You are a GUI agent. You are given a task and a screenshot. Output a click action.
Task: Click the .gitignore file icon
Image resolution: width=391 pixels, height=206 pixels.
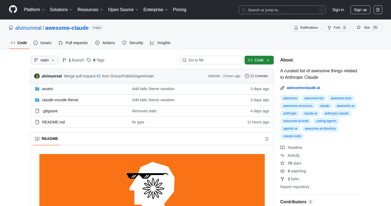tap(37, 111)
